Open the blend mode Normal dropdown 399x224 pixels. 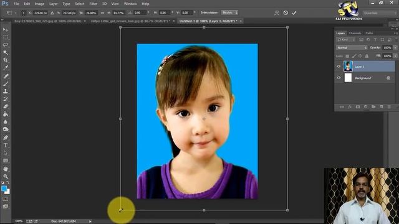click(352, 48)
